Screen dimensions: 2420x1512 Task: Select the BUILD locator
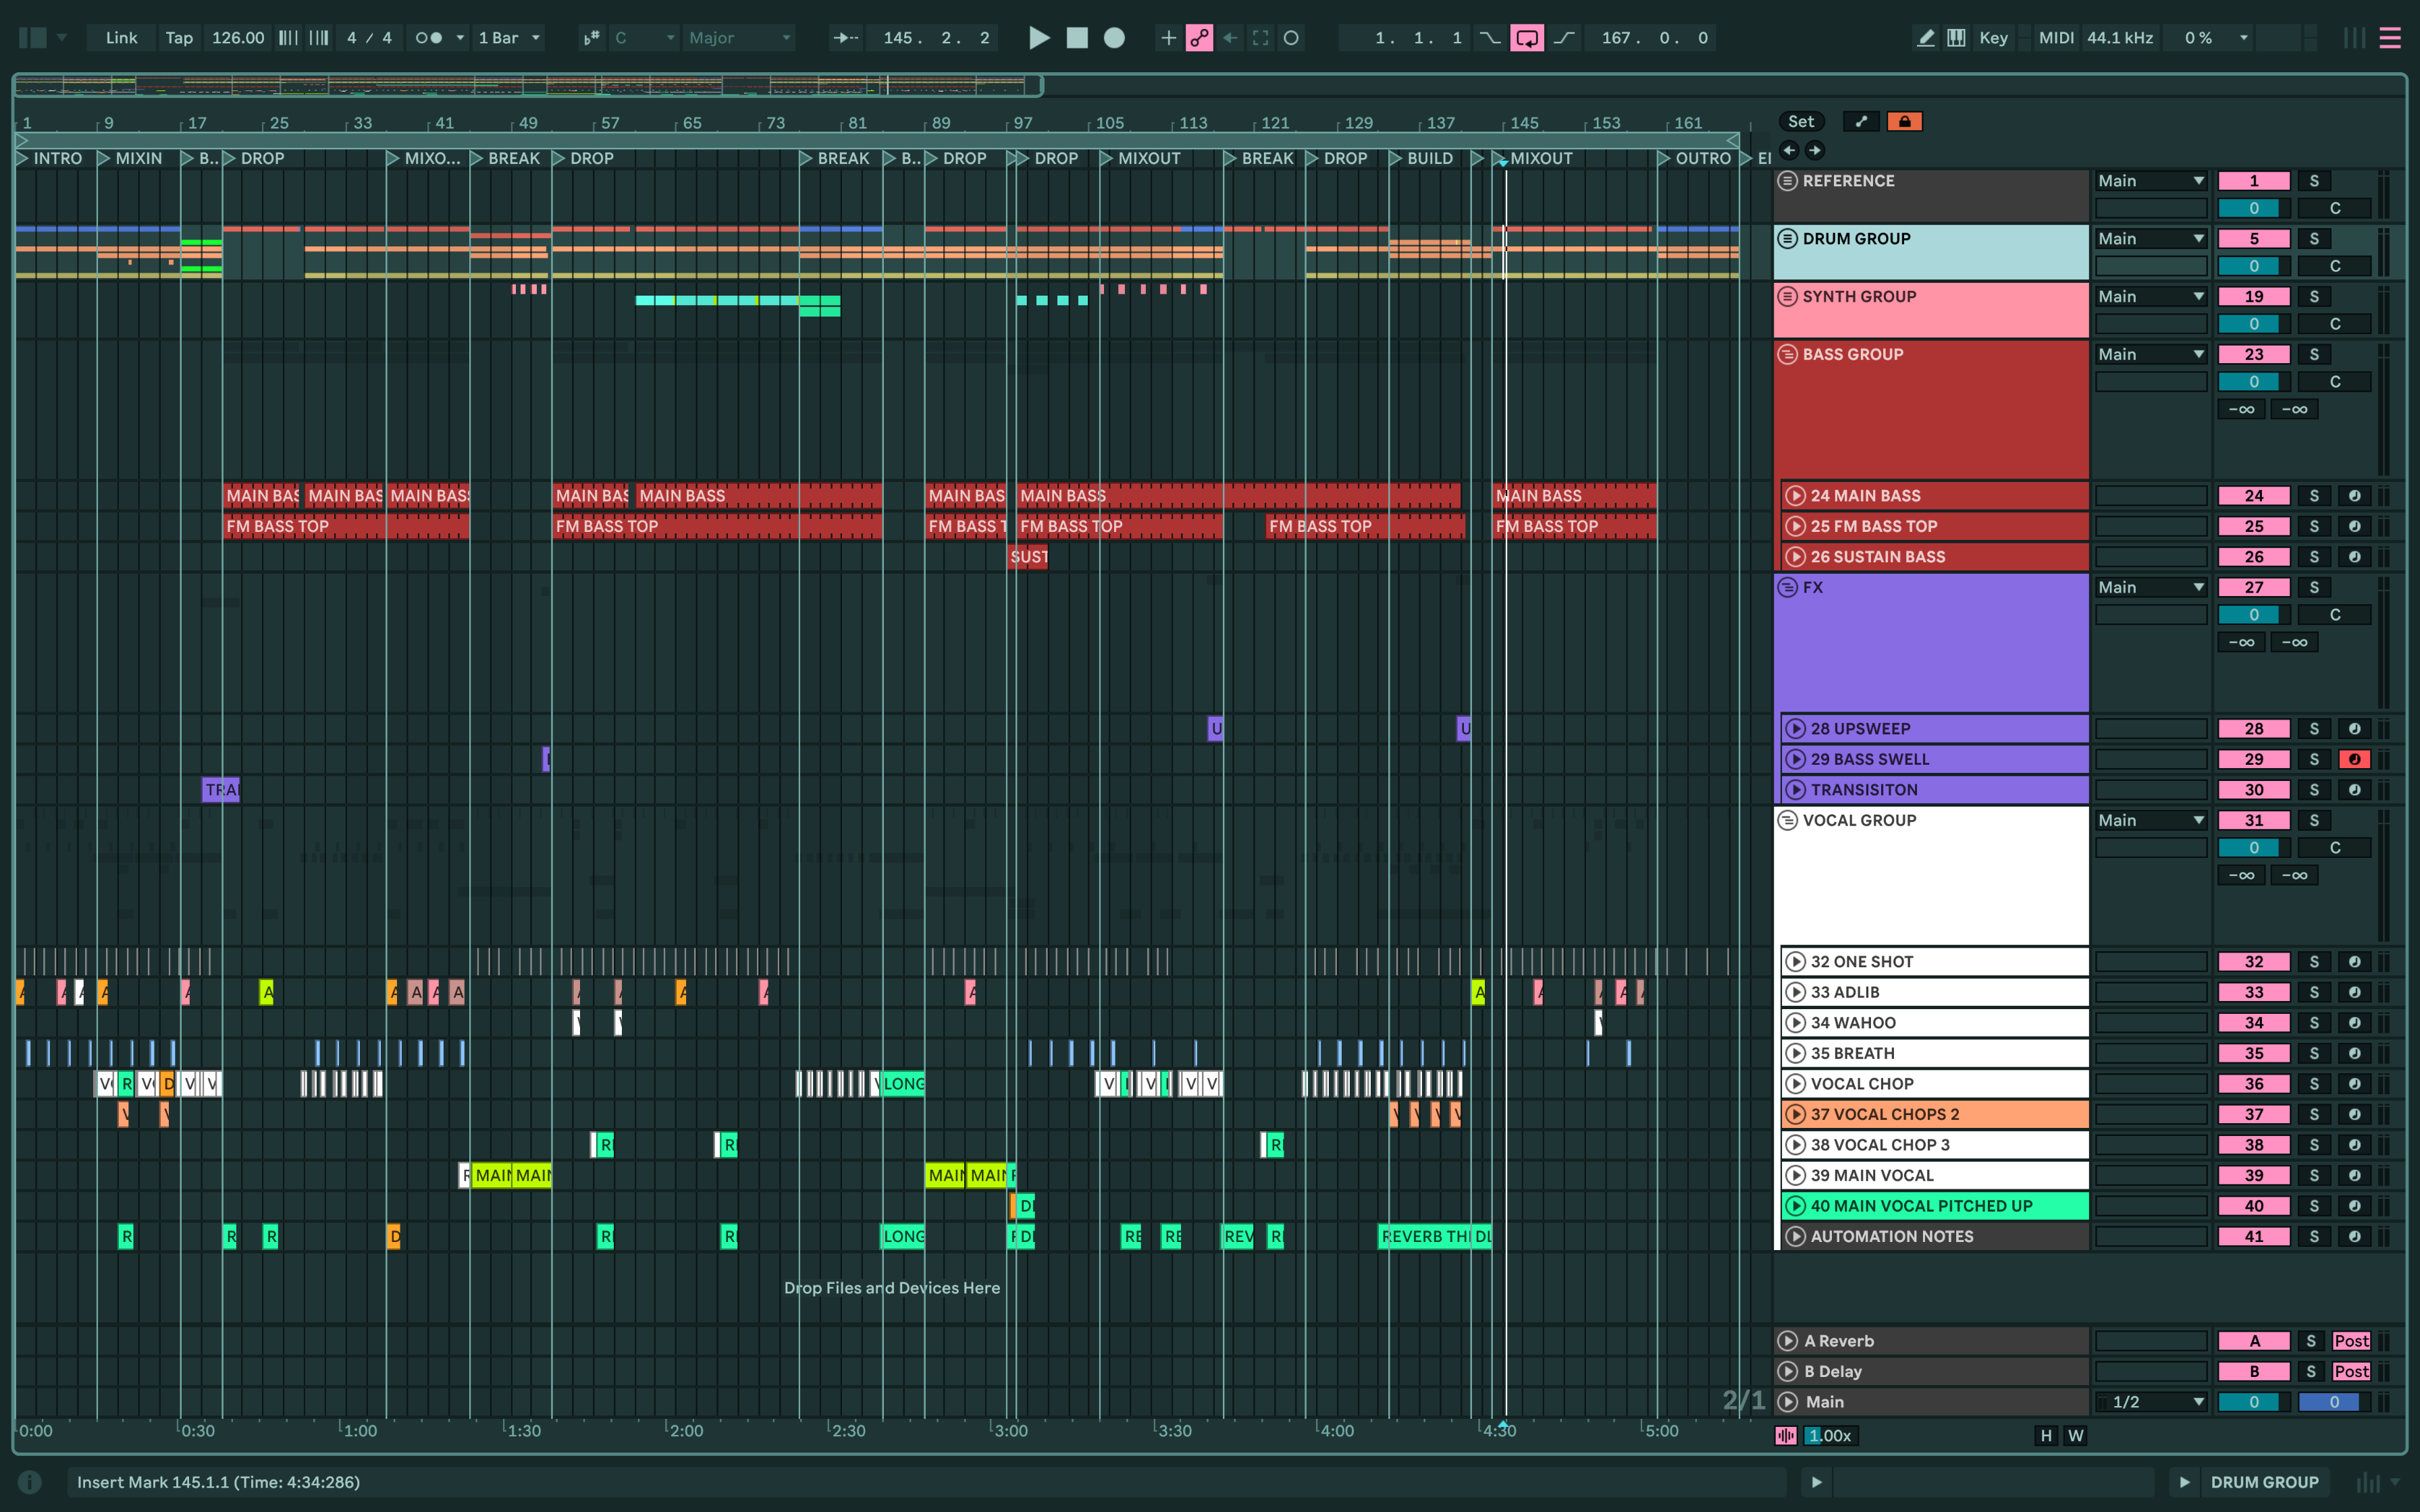click(x=1422, y=159)
